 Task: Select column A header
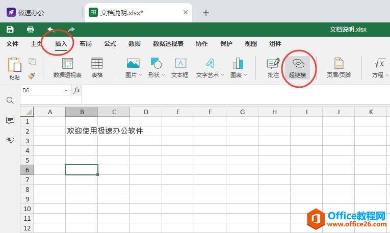click(x=50, y=112)
